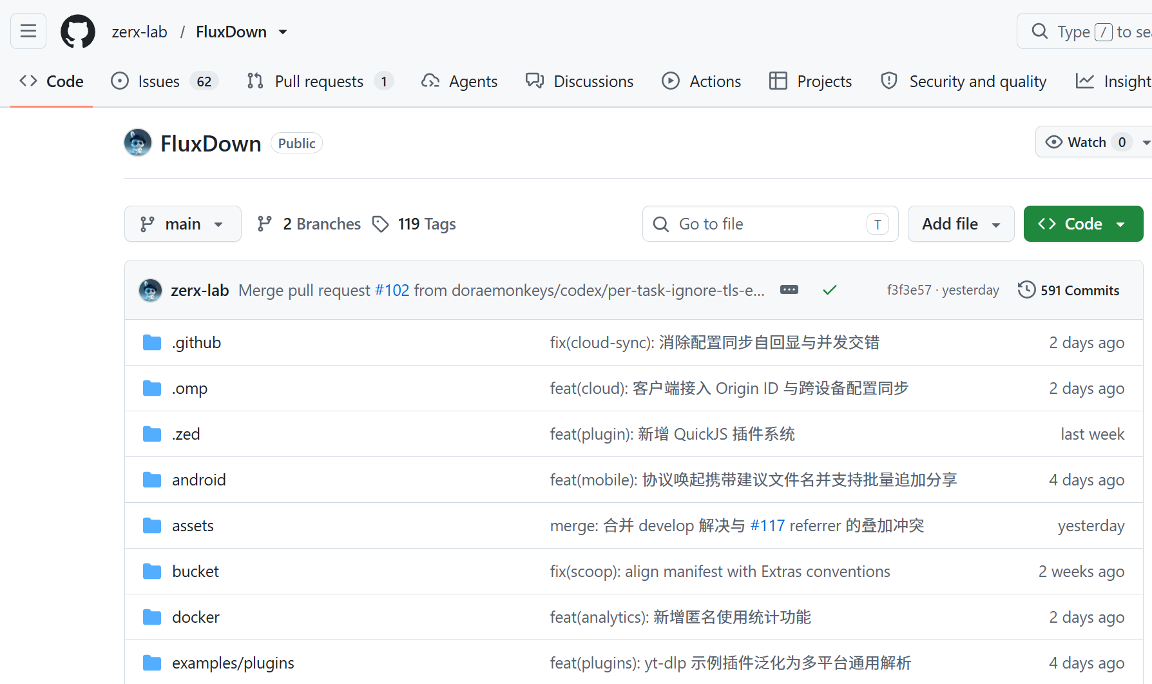The width and height of the screenshot is (1152, 684).
Task: Open the 'feat(analytics)' commit in docker row
Action: pyautogui.click(x=680, y=617)
